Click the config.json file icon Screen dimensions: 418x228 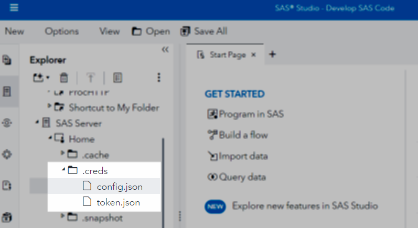point(87,186)
